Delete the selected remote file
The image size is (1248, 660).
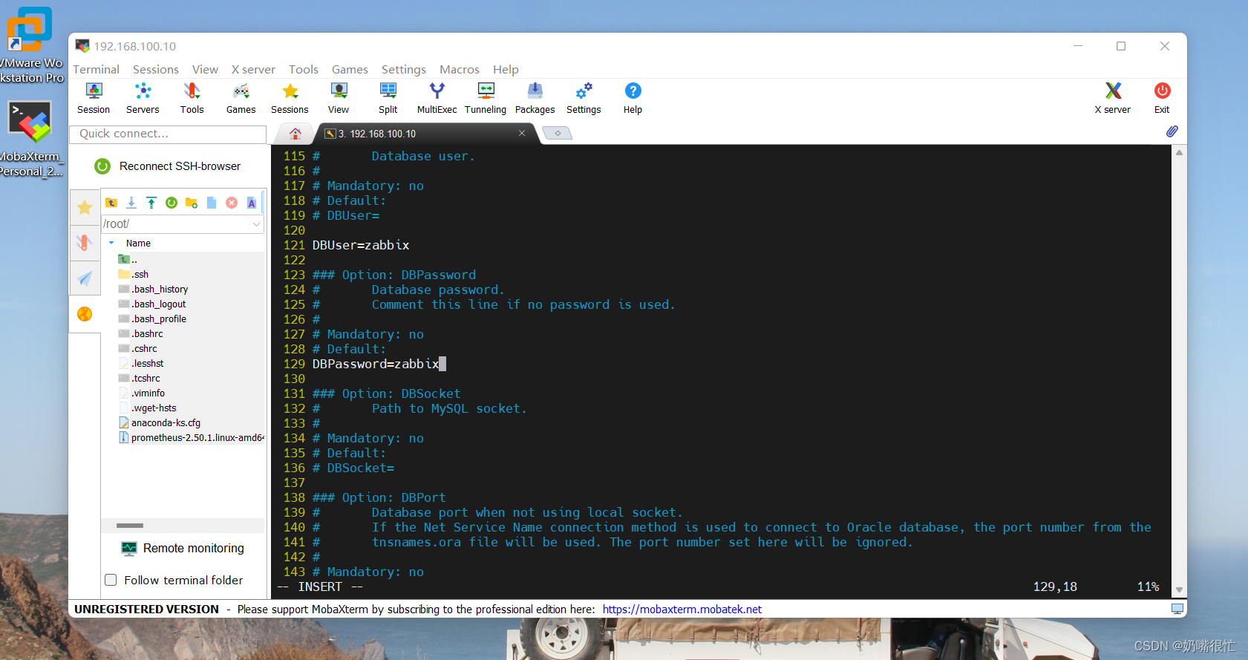(x=232, y=203)
